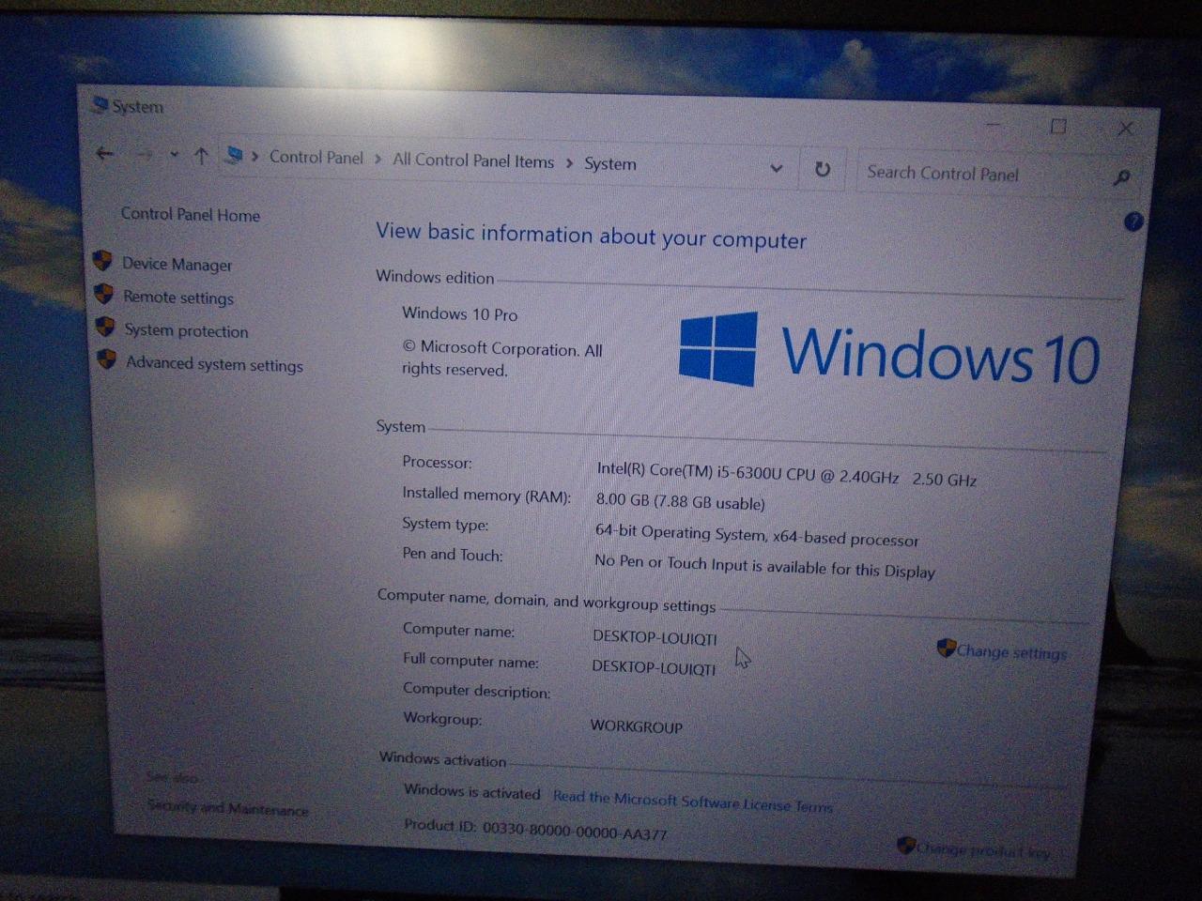Expand the chevron after All Control Panel Items
This screenshot has height=901, width=1202.
tap(569, 163)
